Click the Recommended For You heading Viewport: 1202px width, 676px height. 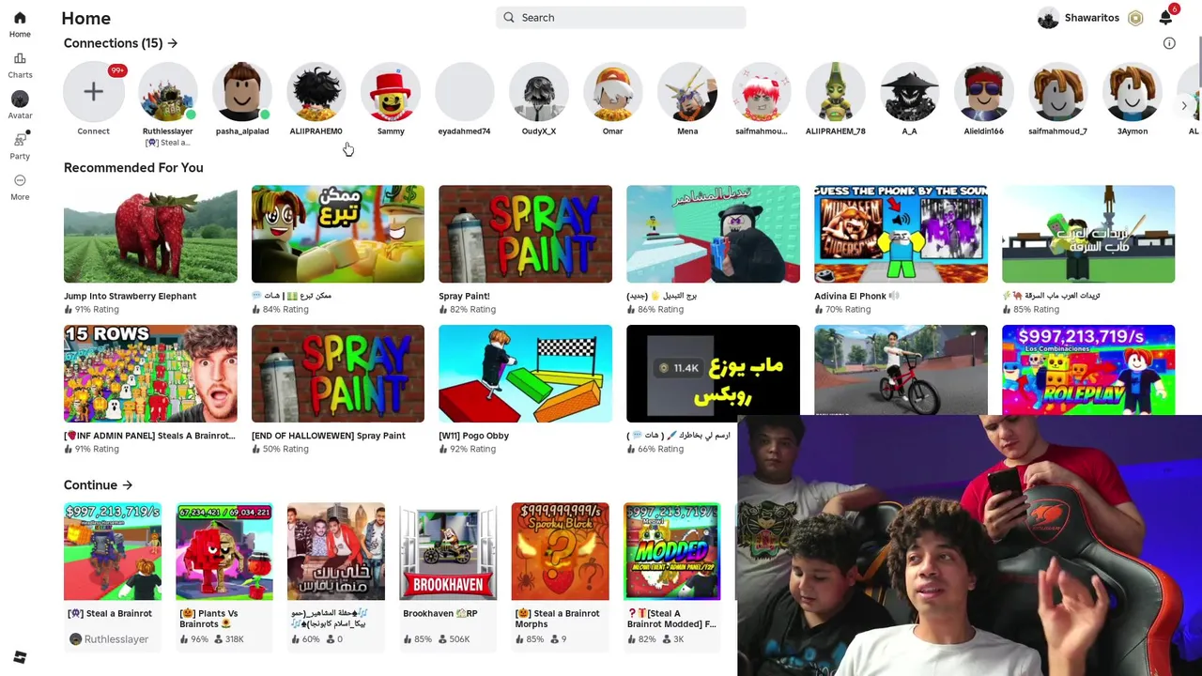pyautogui.click(x=133, y=168)
